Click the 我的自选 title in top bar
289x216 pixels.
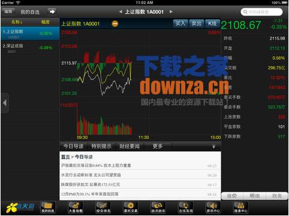point(30,12)
